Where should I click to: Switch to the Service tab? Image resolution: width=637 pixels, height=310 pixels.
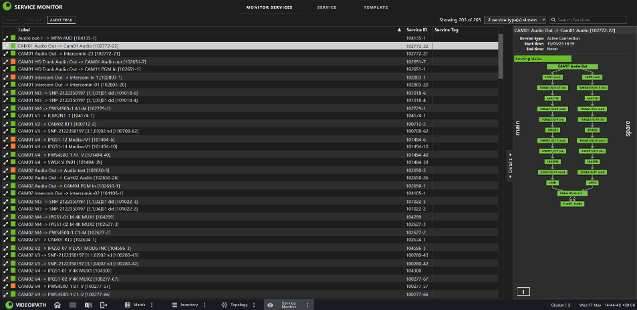tap(327, 7)
